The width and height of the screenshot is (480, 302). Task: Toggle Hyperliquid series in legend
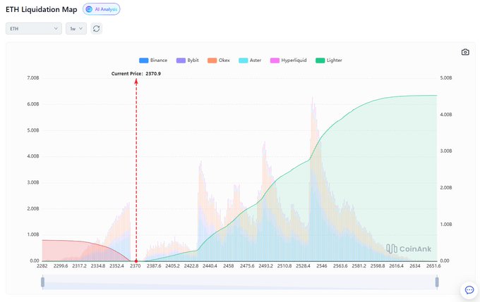click(x=288, y=60)
